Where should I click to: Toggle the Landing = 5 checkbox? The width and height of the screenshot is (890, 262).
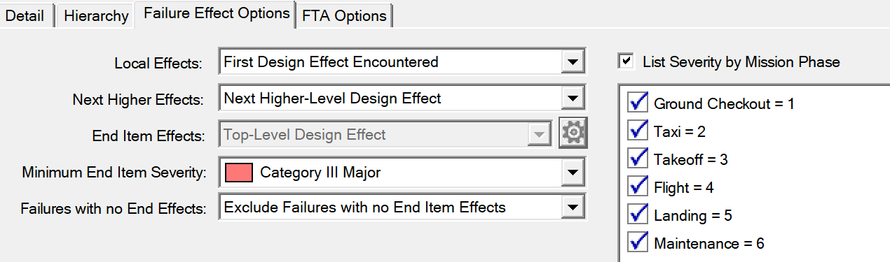[x=638, y=215]
